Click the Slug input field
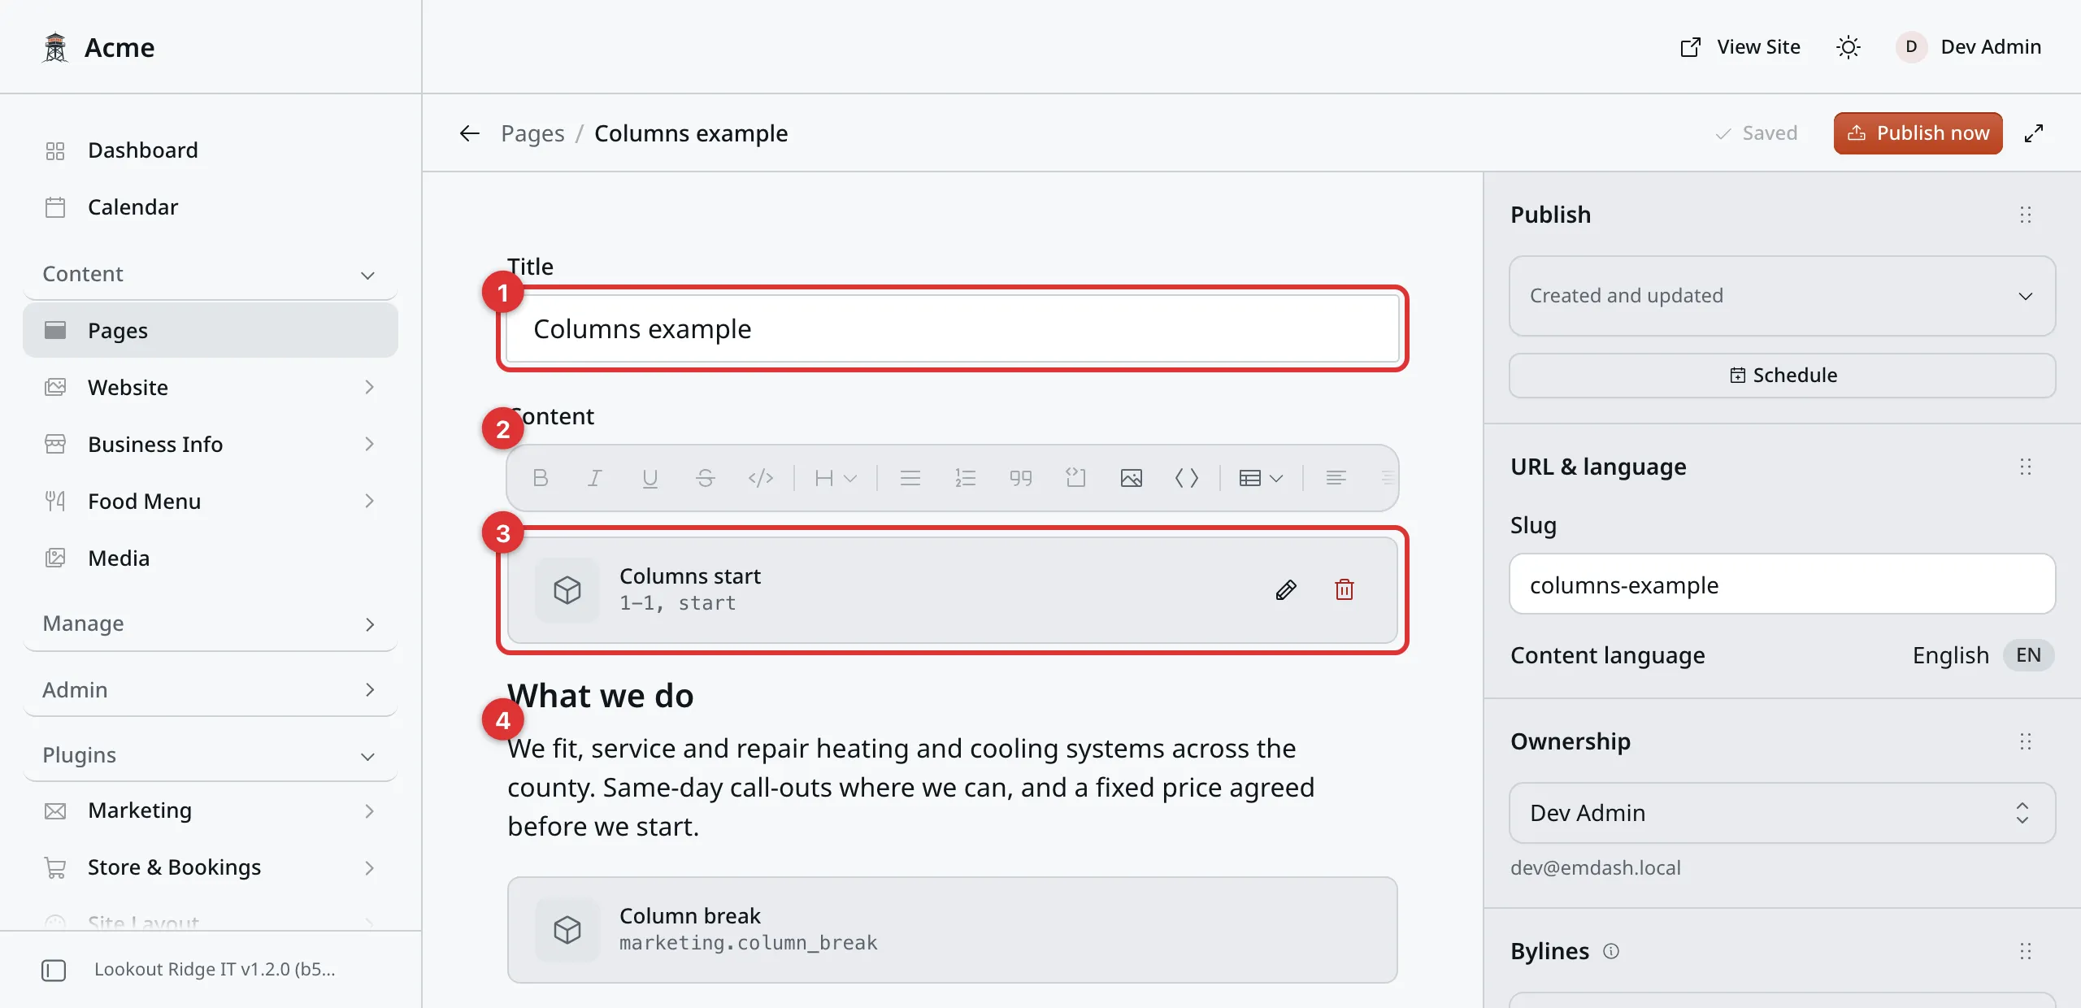2081x1008 pixels. click(x=1782, y=584)
